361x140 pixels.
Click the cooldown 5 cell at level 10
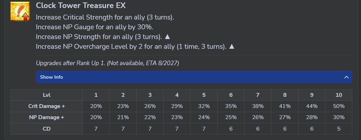[338, 129]
